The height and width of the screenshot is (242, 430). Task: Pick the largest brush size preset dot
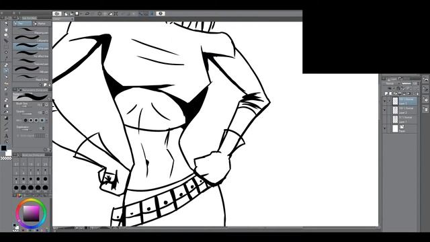click(46, 188)
